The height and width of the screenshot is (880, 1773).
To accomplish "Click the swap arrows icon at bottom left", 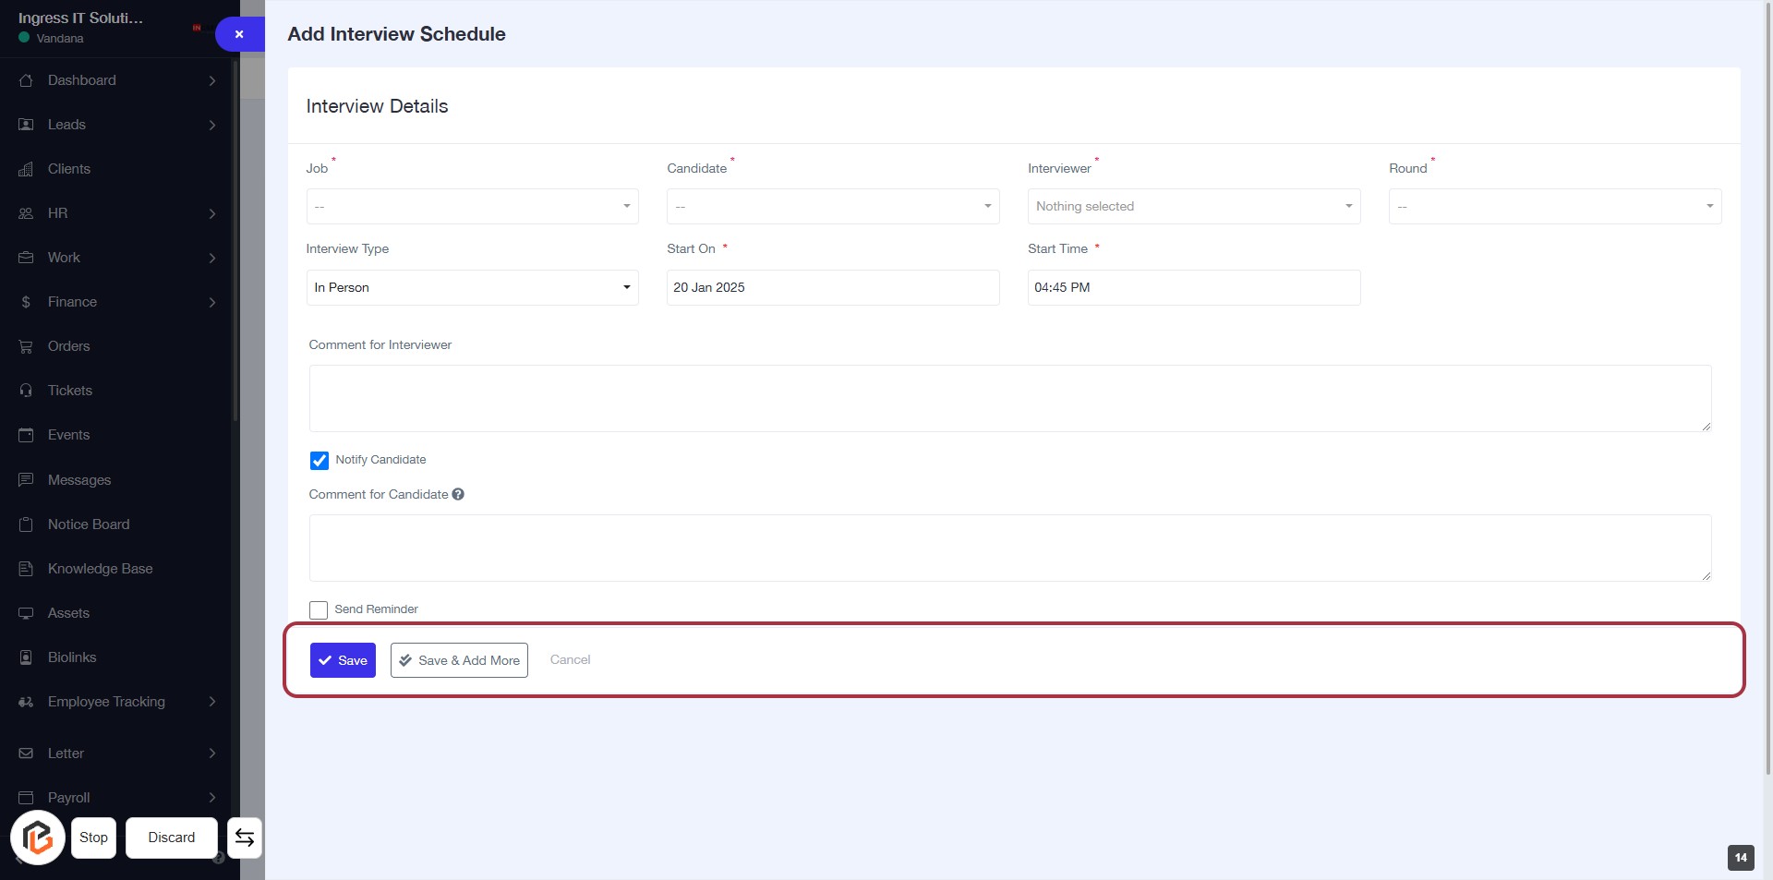I will pos(245,838).
